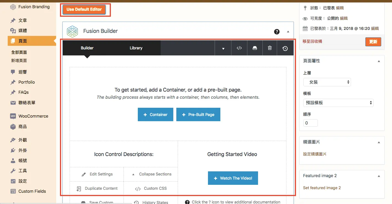Image resolution: width=392 pixels, height=204 pixels.
Task: Edit the 可見度 visibility via 編輯 link
Action: 344,18
